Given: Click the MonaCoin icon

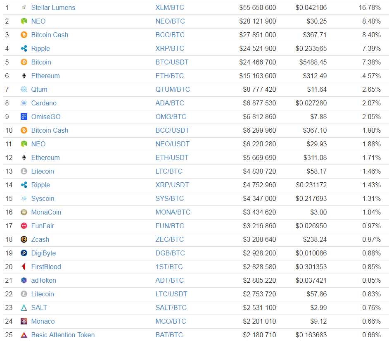Looking at the screenshot, I should click(24, 212).
